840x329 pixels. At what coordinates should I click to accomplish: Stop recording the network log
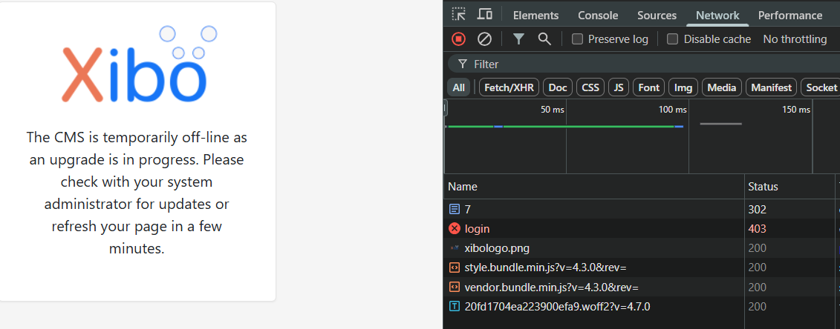point(459,39)
